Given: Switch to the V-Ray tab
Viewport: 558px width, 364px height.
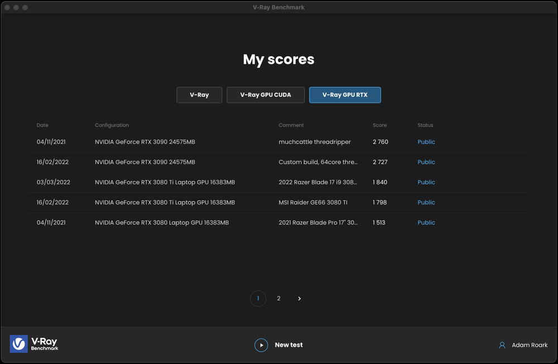Looking at the screenshot, I should coord(199,95).
